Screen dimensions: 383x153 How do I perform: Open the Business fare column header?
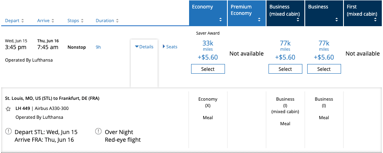pos(324,13)
